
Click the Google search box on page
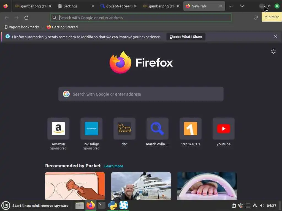pyautogui.click(x=141, y=94)
